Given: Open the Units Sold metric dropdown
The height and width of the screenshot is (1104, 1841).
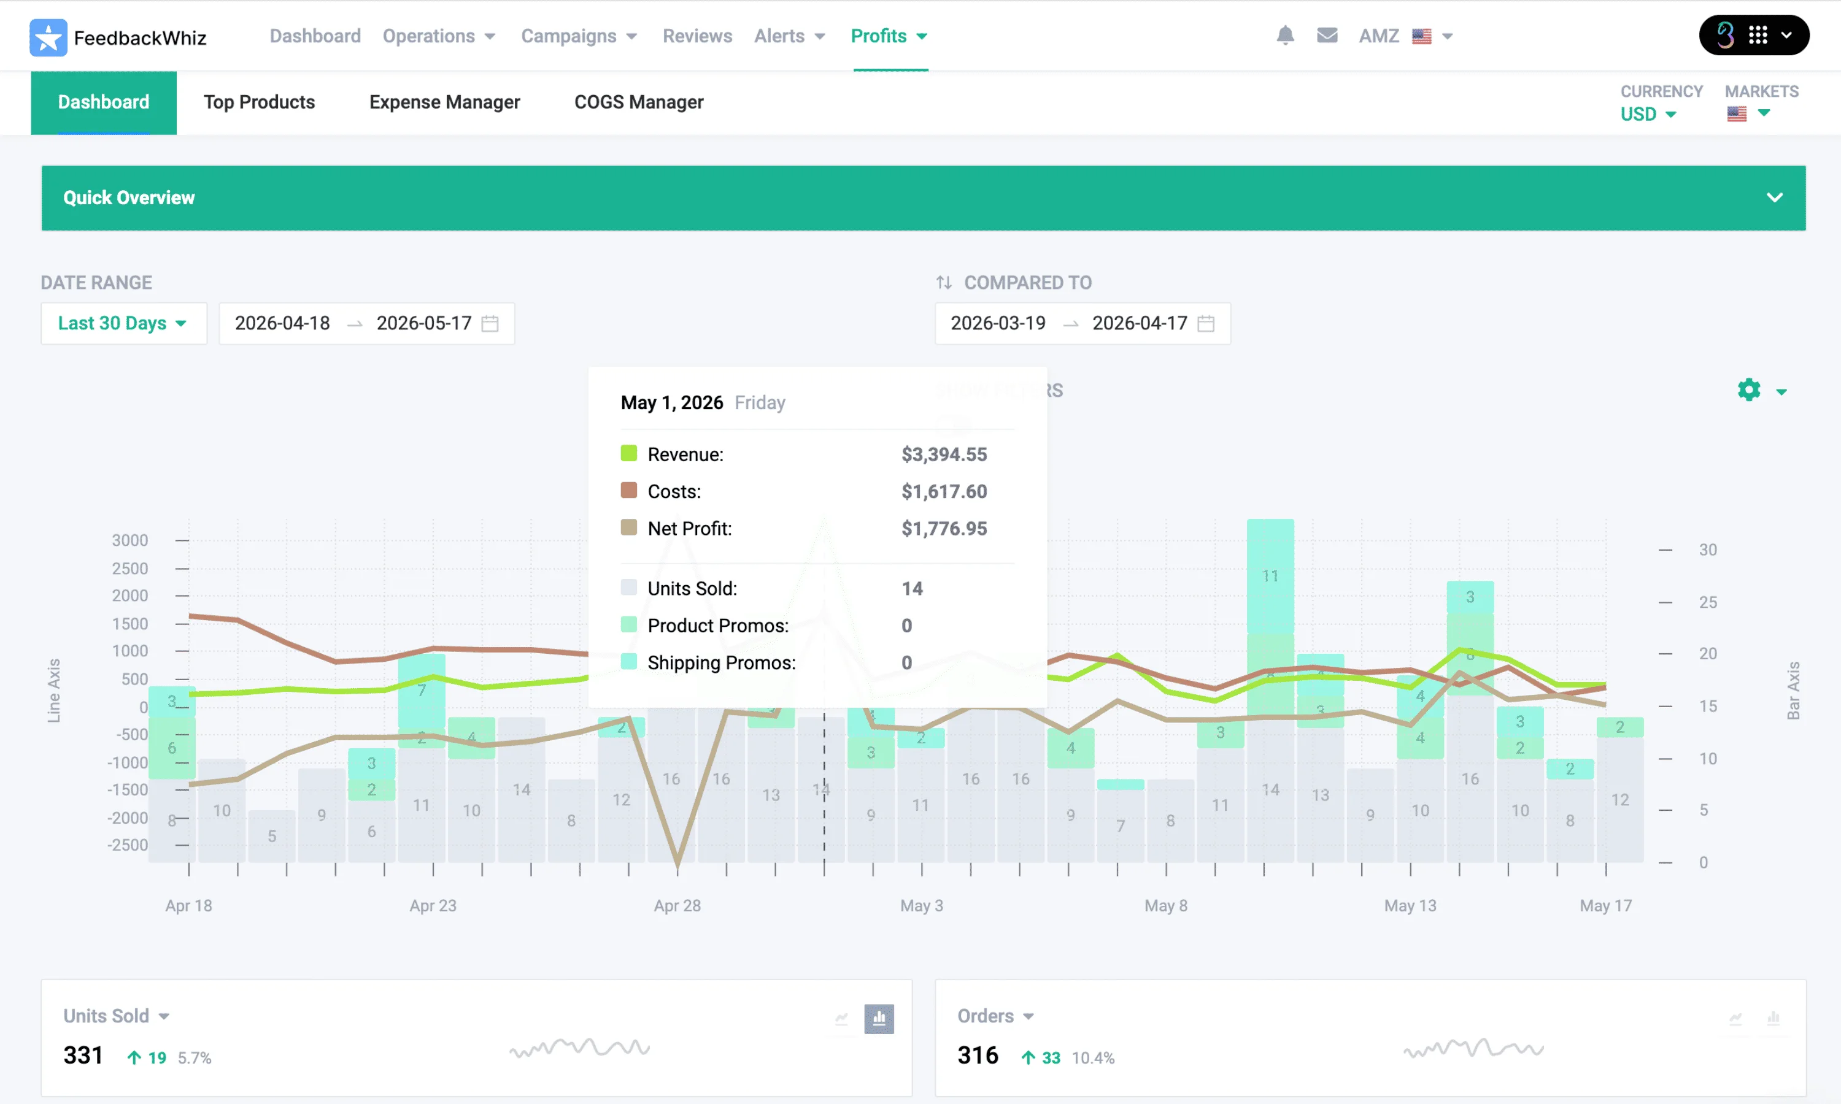Looking at the screenshot, I should coord(116,1016).
